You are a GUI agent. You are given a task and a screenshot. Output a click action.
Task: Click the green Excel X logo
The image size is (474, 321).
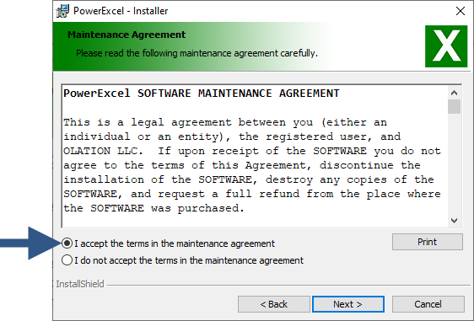(x=446, y=46)
